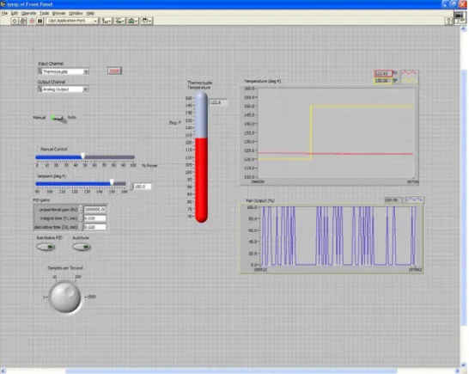Screen dimensions: 469x374
Task: Expand the Input Channel Thermocouple dropdown
Action: pyautogui.click(x=86, y=71)
